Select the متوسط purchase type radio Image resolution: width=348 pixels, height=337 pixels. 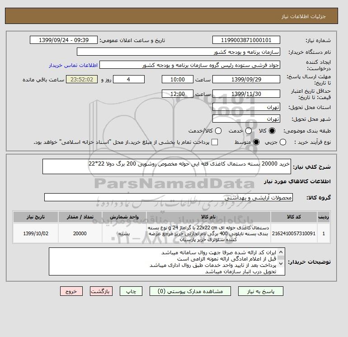point(256,142)
